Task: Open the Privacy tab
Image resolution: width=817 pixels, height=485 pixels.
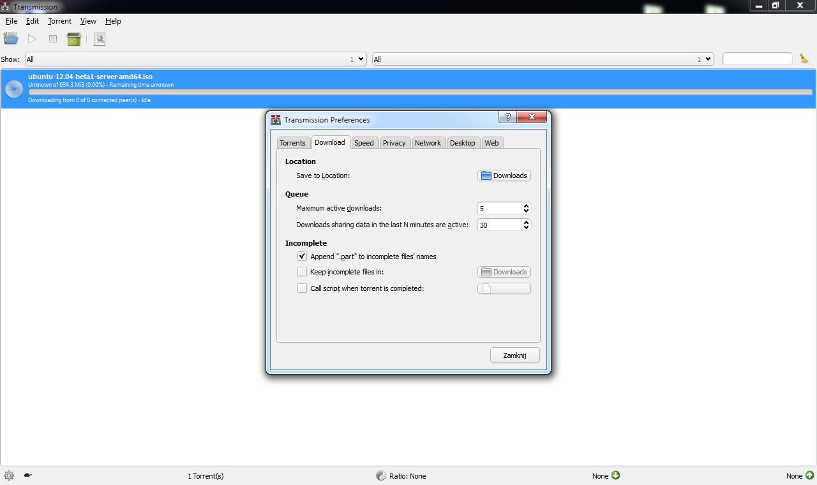Action: [394, 143]
